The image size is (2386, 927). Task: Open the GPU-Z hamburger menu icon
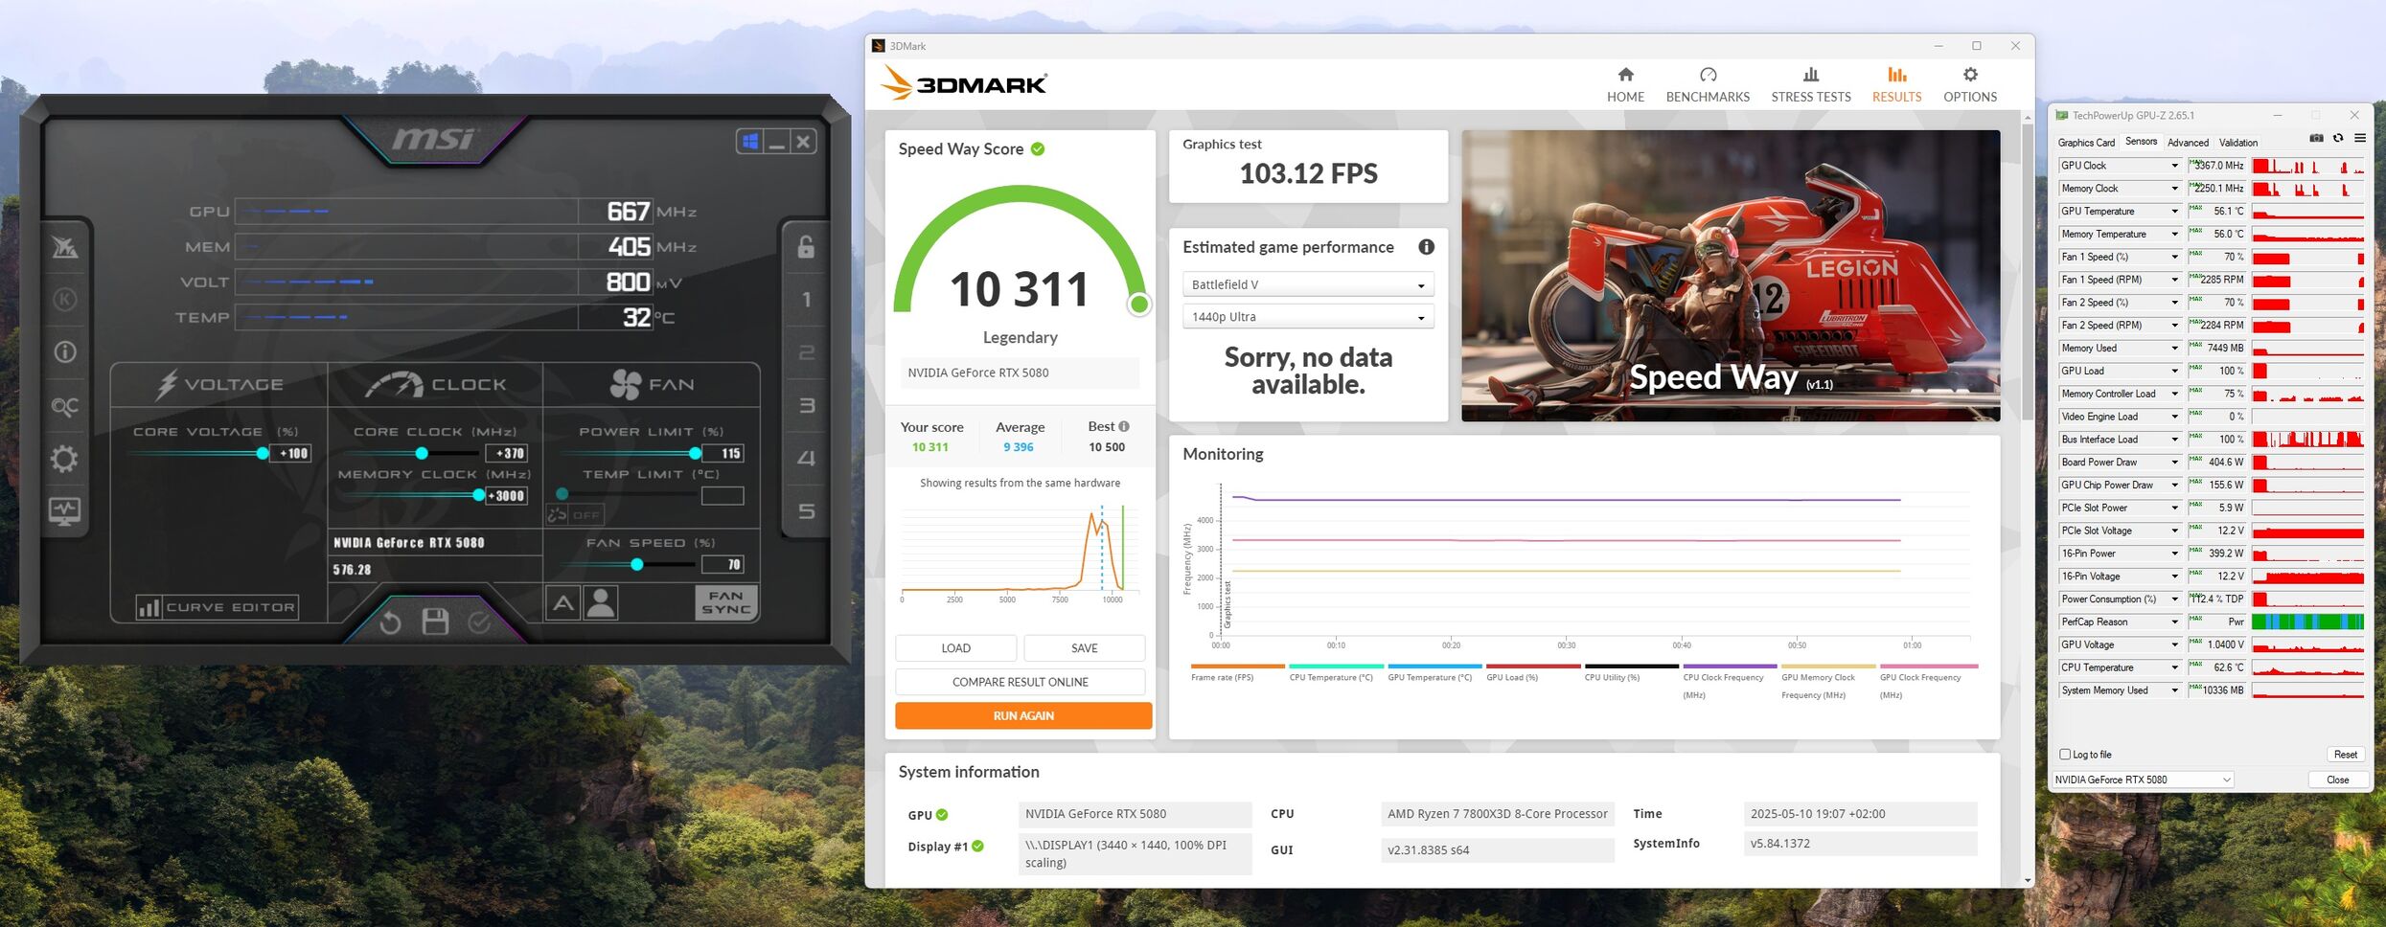coord(2360,139)
